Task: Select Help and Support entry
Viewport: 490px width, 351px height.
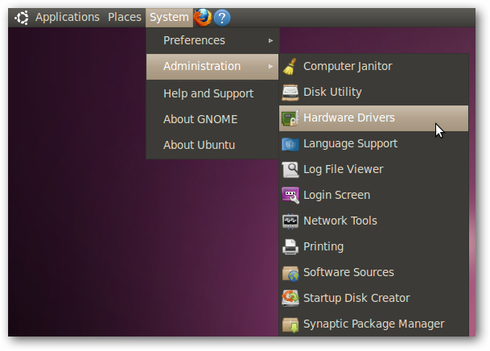Action: (212, 93)
